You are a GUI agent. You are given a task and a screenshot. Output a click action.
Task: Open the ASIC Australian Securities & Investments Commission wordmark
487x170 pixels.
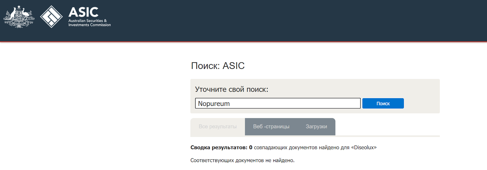(89, 17)
